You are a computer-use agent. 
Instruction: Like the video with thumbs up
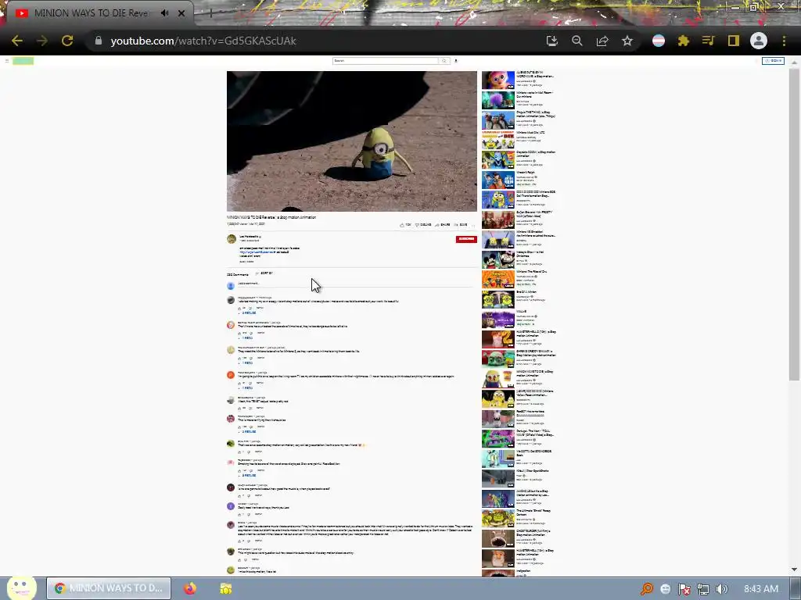pyautogui.click(x=406, y=224)
